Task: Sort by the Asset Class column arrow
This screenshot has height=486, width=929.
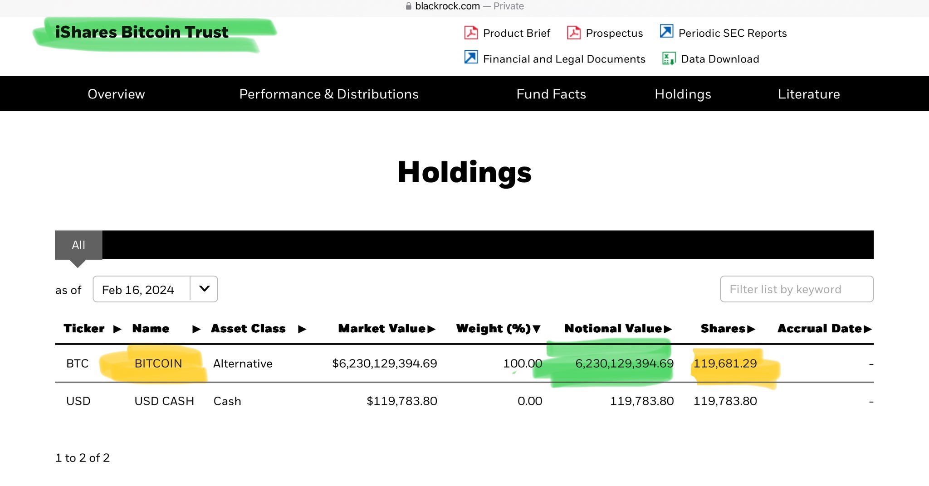Action: click(302, 329)
